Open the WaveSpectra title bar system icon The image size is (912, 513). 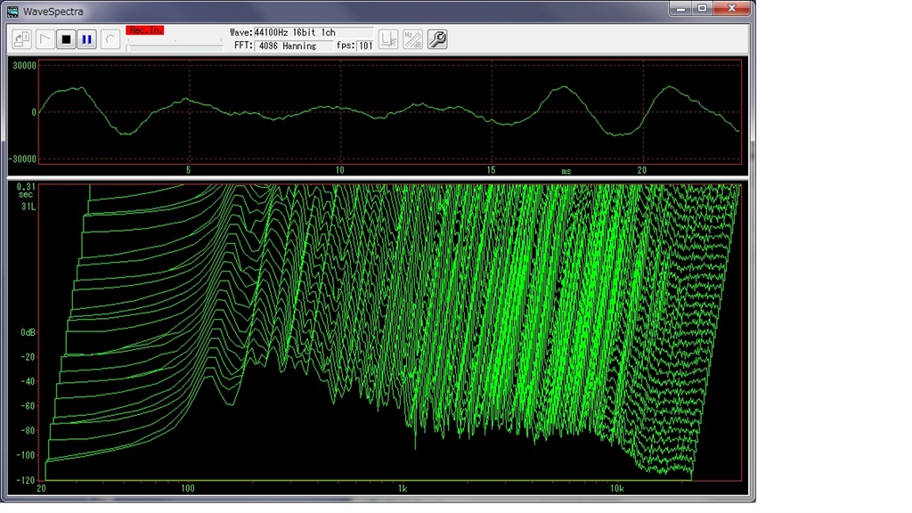[x=12, y=11]
